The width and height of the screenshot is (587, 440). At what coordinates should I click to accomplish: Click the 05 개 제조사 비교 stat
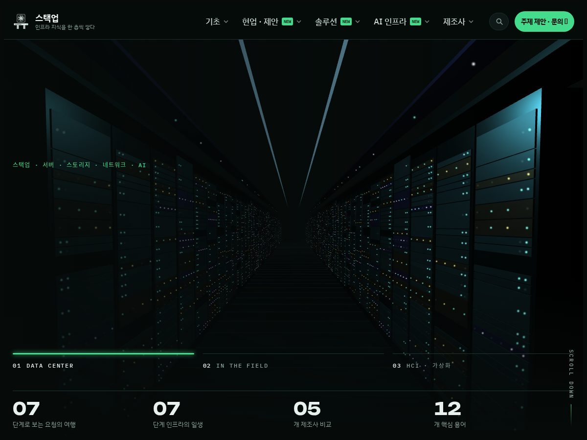tap(313, 415)
